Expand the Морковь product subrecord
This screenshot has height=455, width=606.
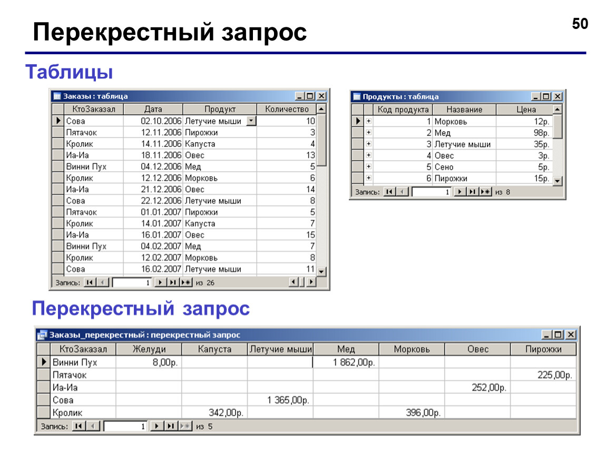[369, 121]
